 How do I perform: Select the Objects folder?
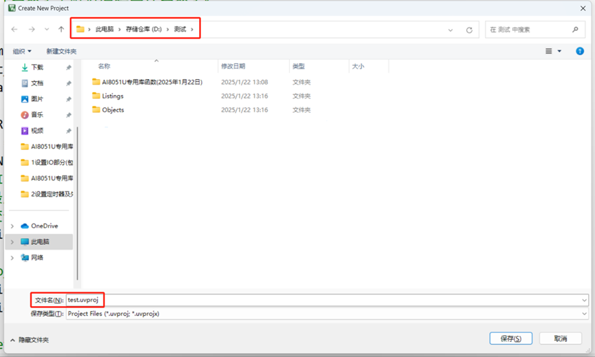coord(113,110)
